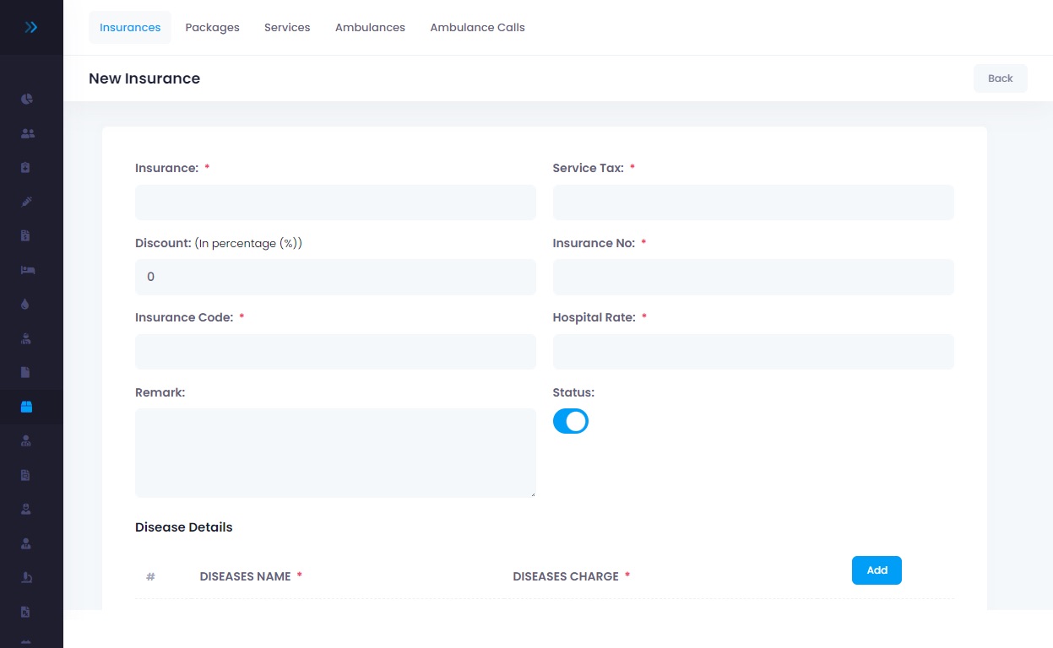Viewport: 1053px width, 648px height.
Task: Open the syringe icon in sidebar
Action: pyautogui.click(x=26, y=202)
